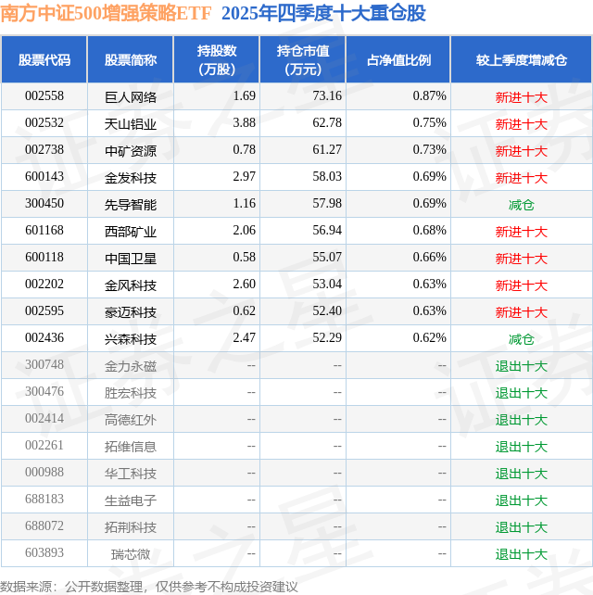The image size is (593, 595).
Task: Click market value 57.98
Action: [327, 204]
